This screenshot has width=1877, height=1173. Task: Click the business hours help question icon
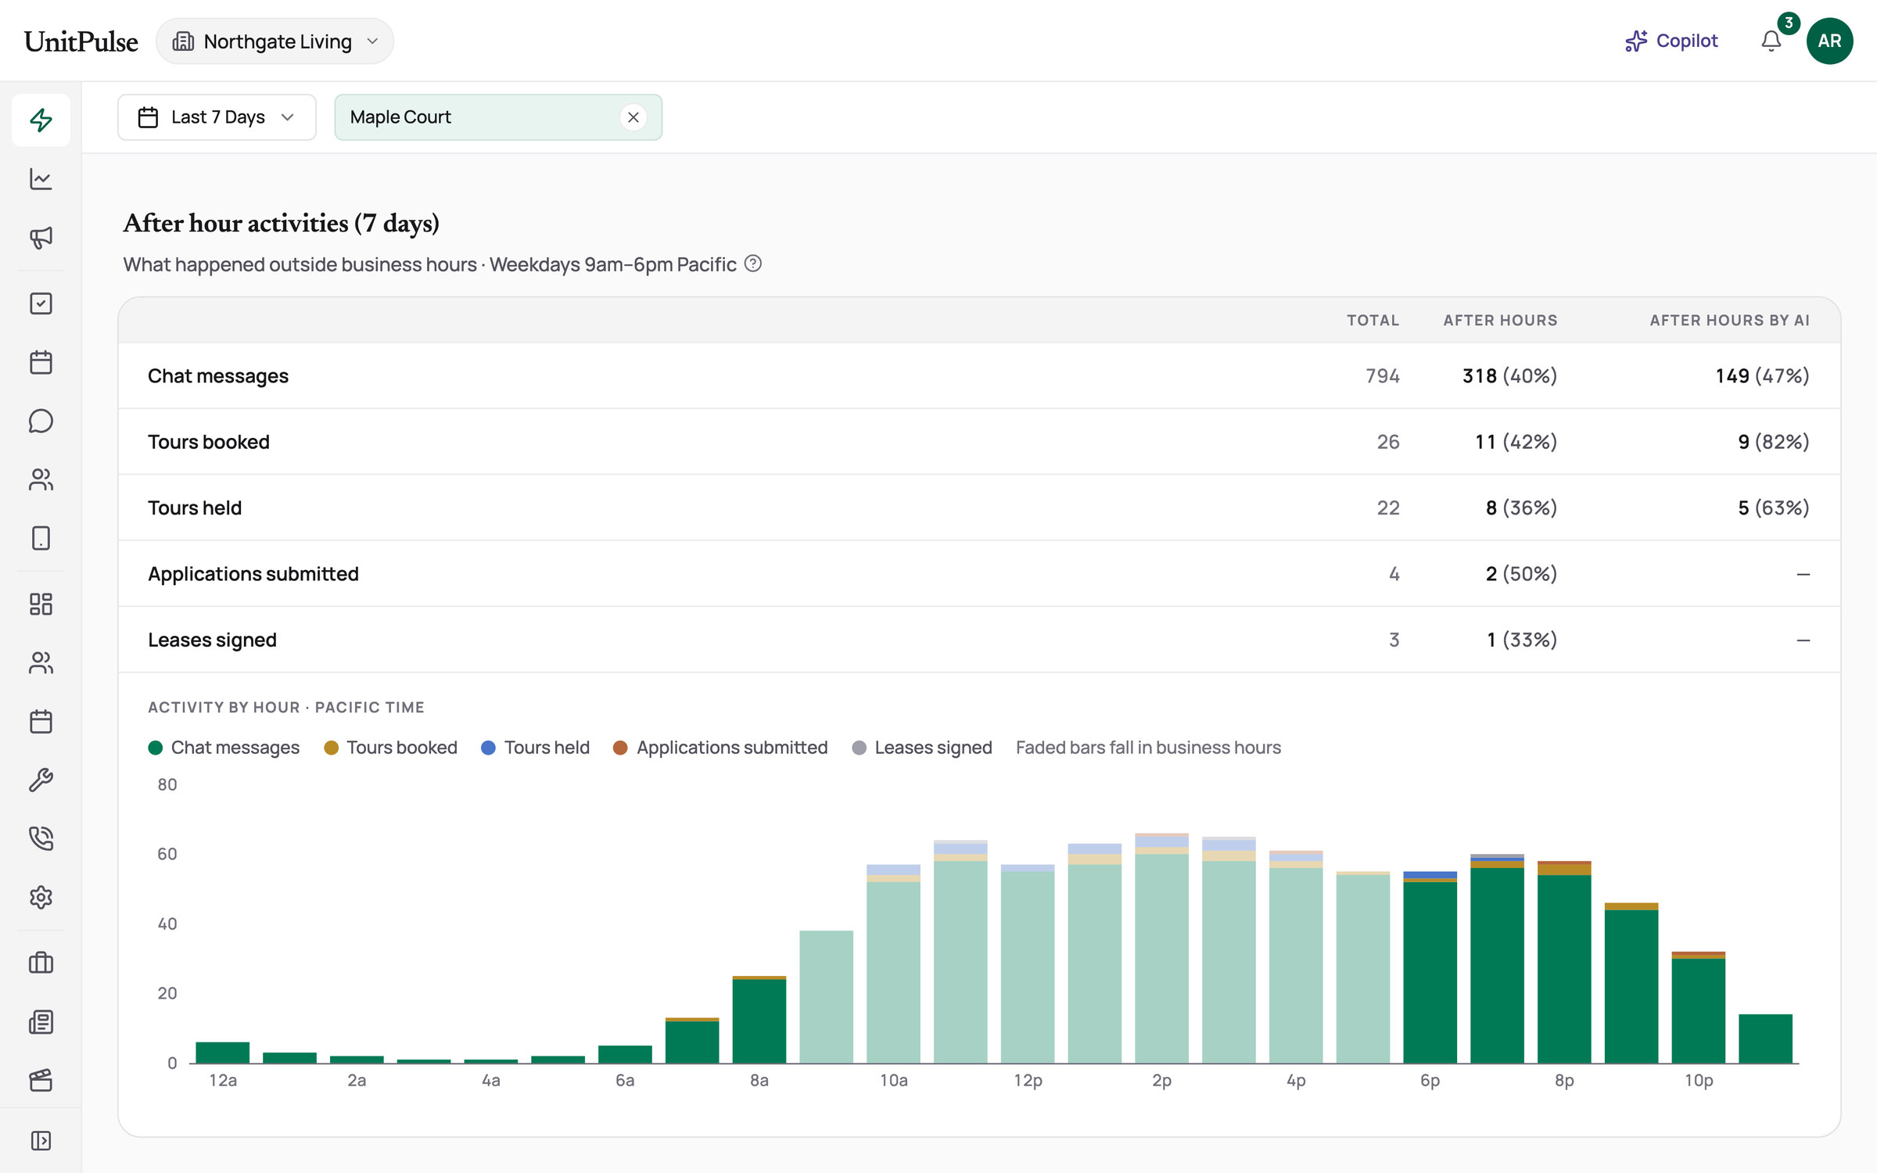752,264
